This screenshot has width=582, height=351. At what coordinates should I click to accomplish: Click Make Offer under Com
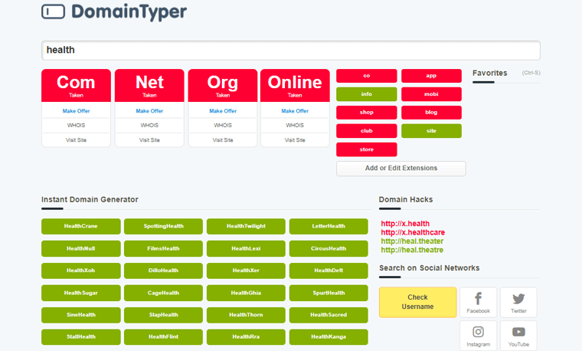(76, 111)
